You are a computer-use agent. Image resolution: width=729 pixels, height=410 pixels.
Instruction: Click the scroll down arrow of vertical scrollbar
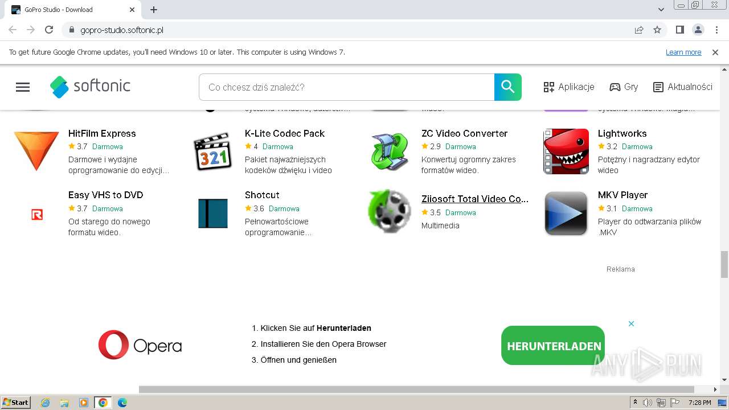click(724, 380)
